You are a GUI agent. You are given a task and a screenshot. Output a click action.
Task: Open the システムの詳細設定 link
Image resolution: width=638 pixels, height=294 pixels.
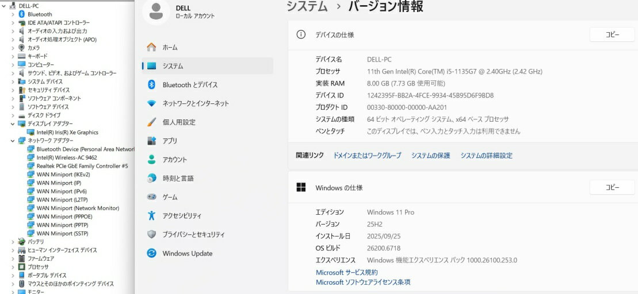[x=486, y=156]
